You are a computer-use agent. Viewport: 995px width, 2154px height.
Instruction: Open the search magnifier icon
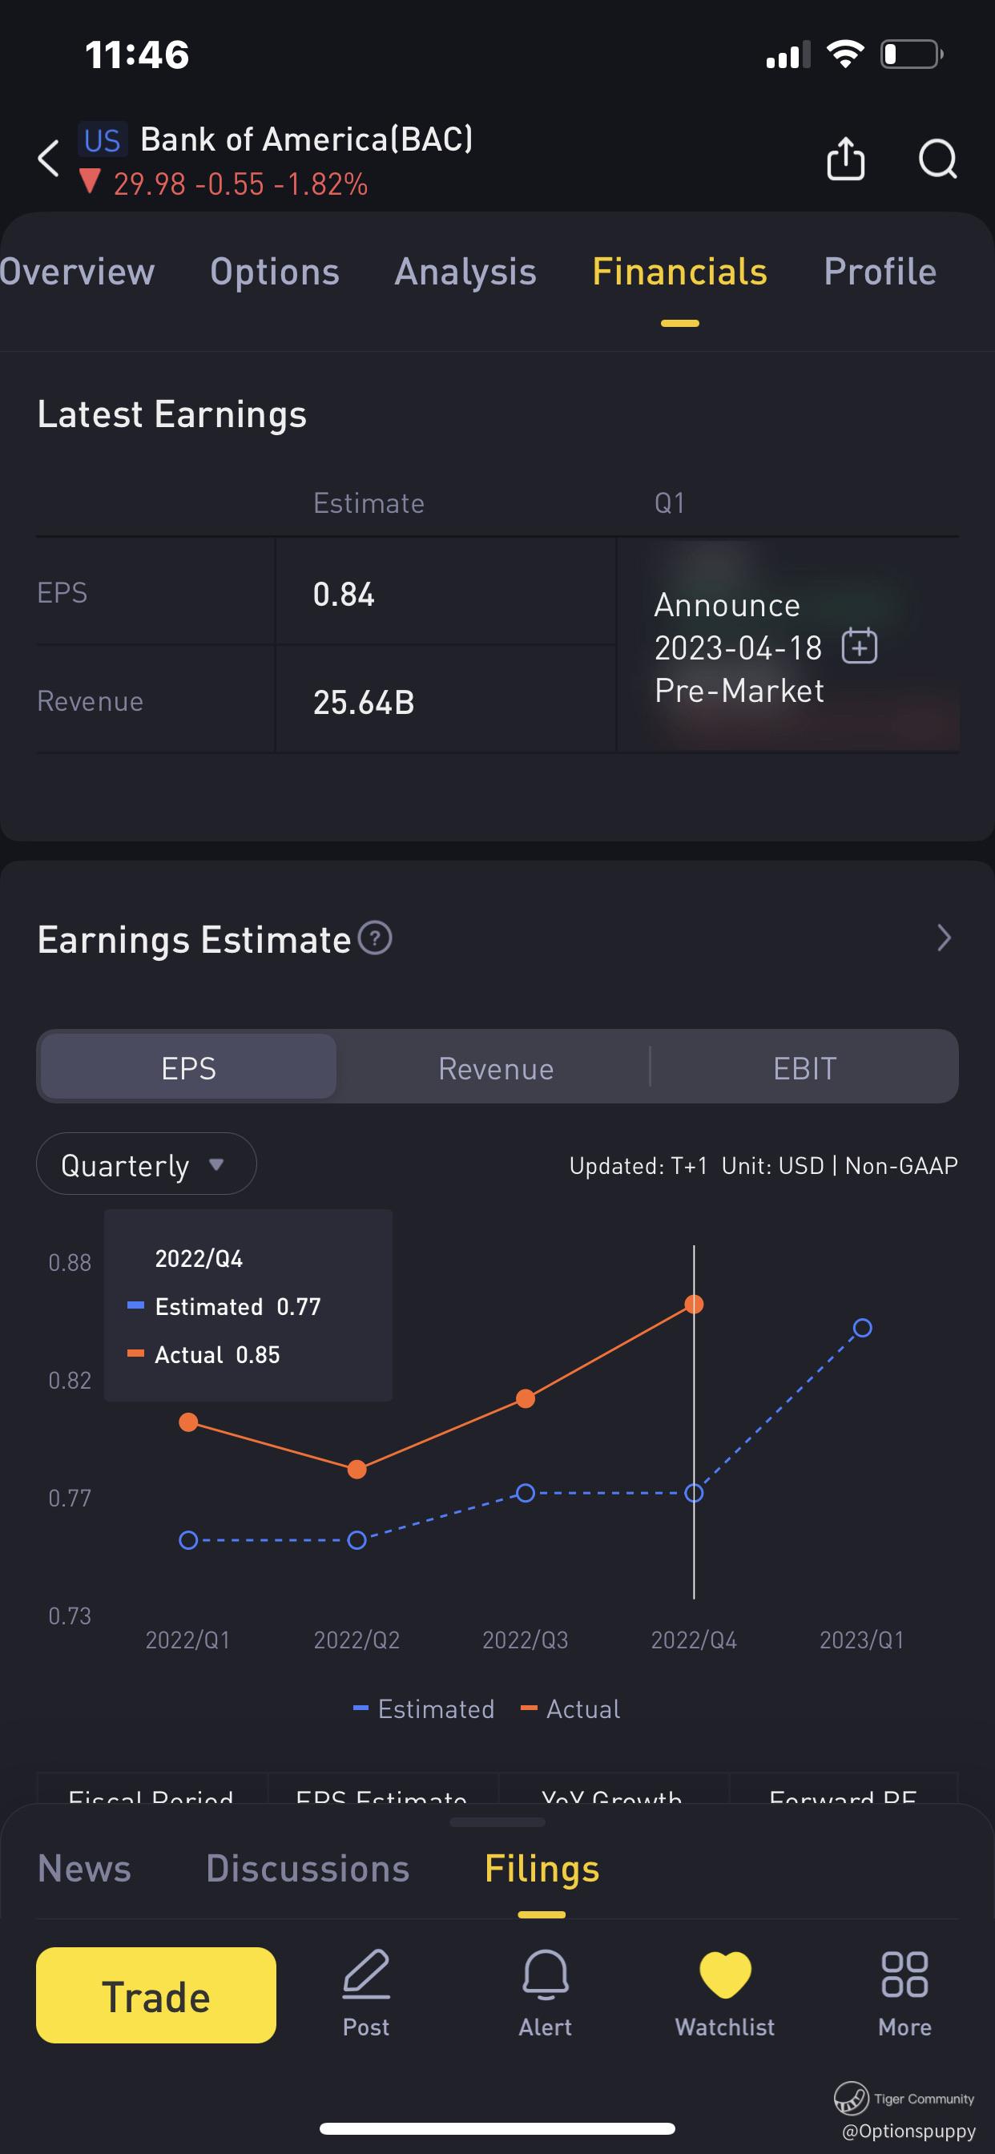click(937, 158)
